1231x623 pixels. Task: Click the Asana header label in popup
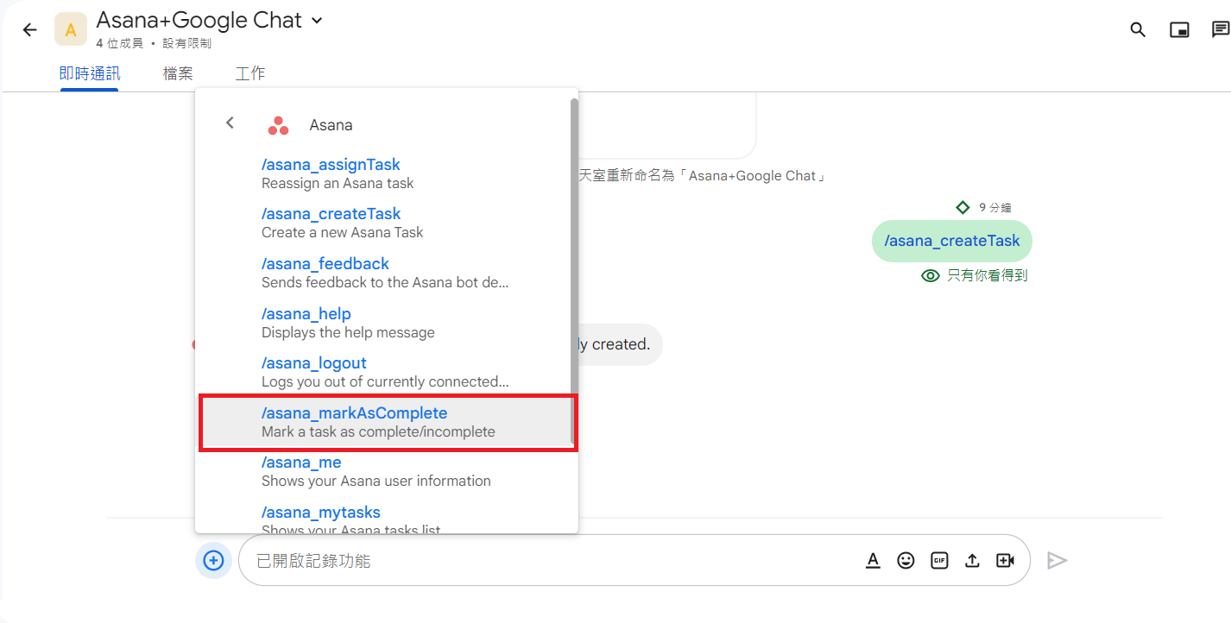pos(331,125)
